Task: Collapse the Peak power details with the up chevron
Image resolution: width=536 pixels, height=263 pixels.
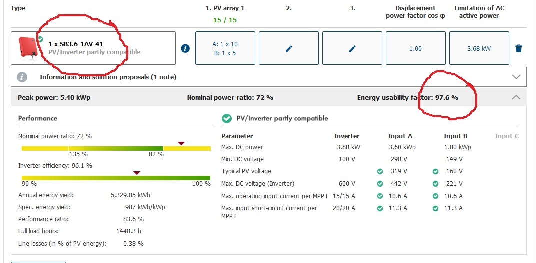Action: 516,98
